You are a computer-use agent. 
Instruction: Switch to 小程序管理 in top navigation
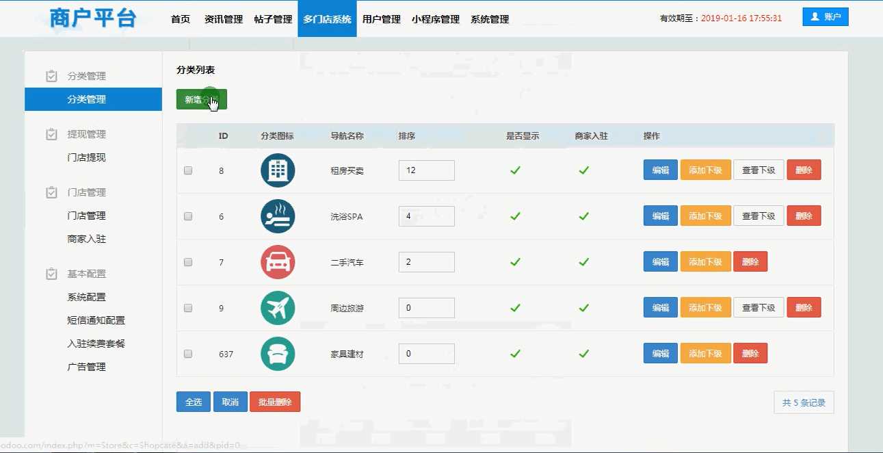435,19
